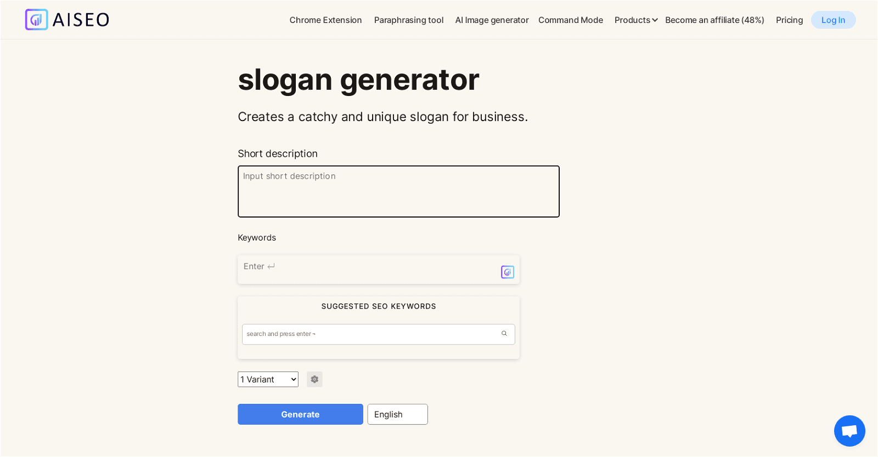This screenshot has width=878, height=457.
Task: Open the settings gear next to variants
Action: pos(314,379)
